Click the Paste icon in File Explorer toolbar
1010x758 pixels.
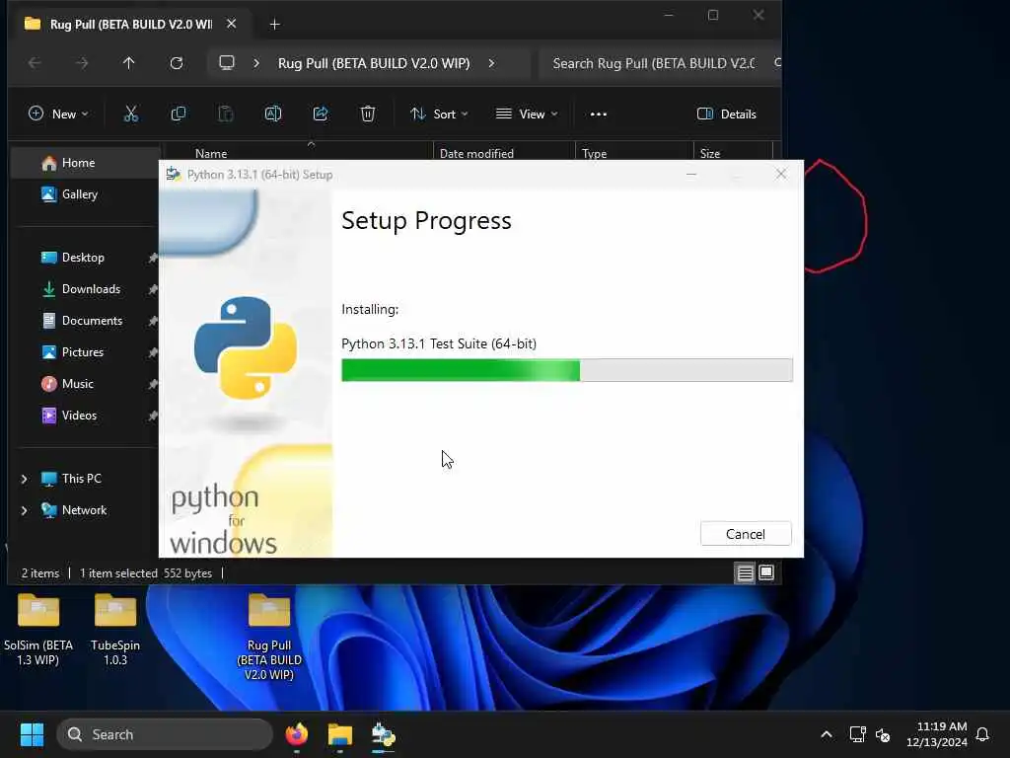226,114
